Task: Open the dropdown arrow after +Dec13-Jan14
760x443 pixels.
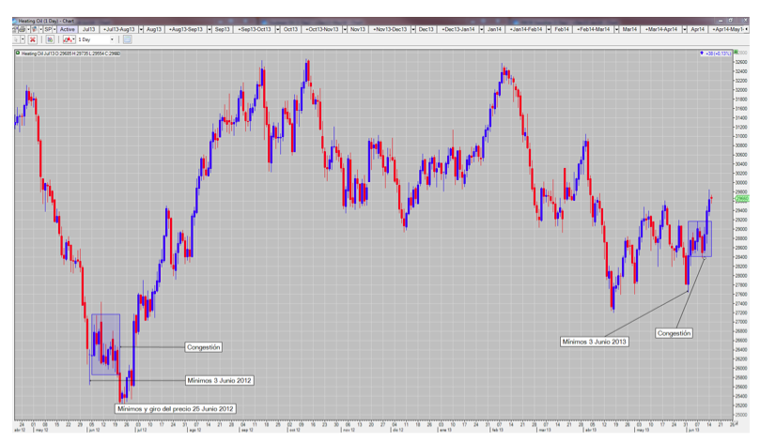Action: coord(481,29)
